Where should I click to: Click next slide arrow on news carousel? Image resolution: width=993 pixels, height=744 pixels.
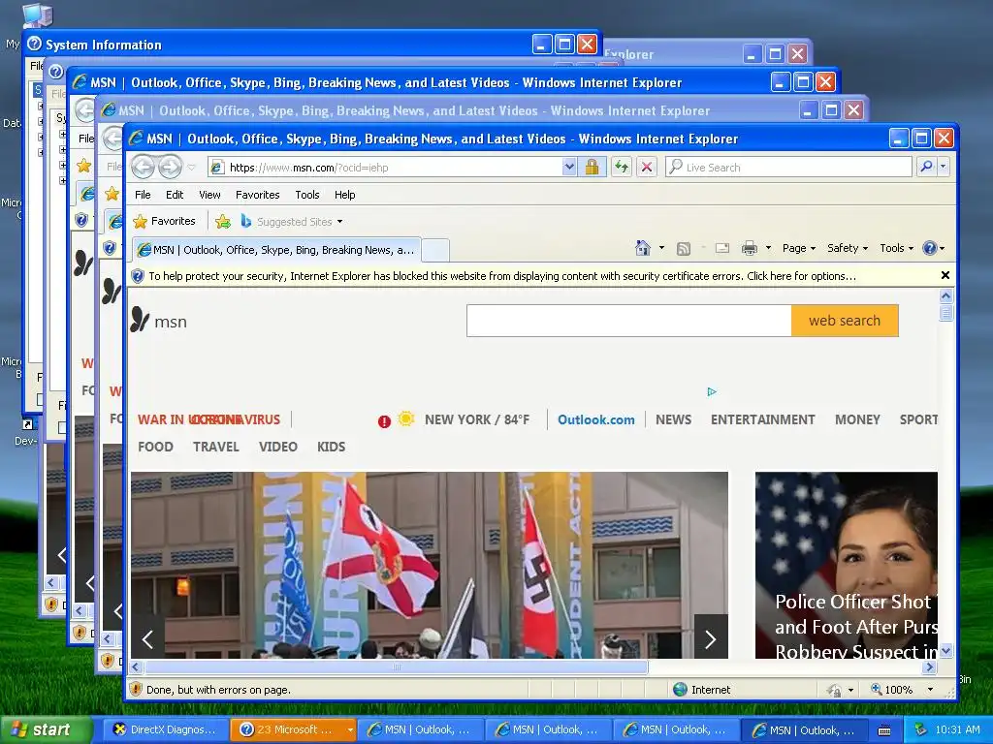tap(711, 639)
